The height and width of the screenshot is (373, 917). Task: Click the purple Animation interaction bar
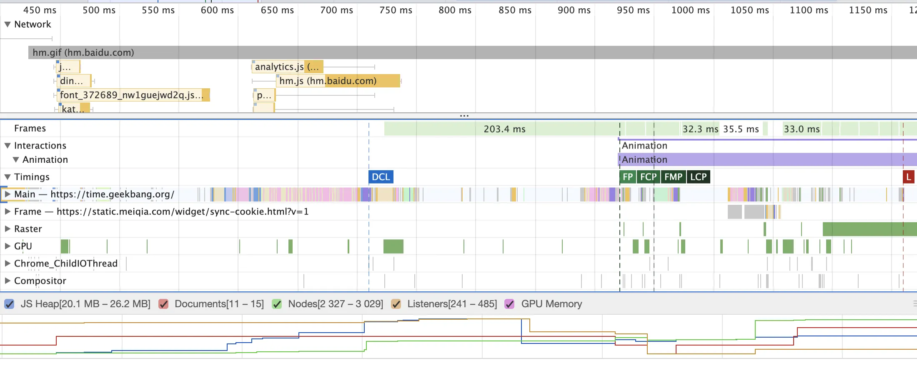(x=767, y=159)
